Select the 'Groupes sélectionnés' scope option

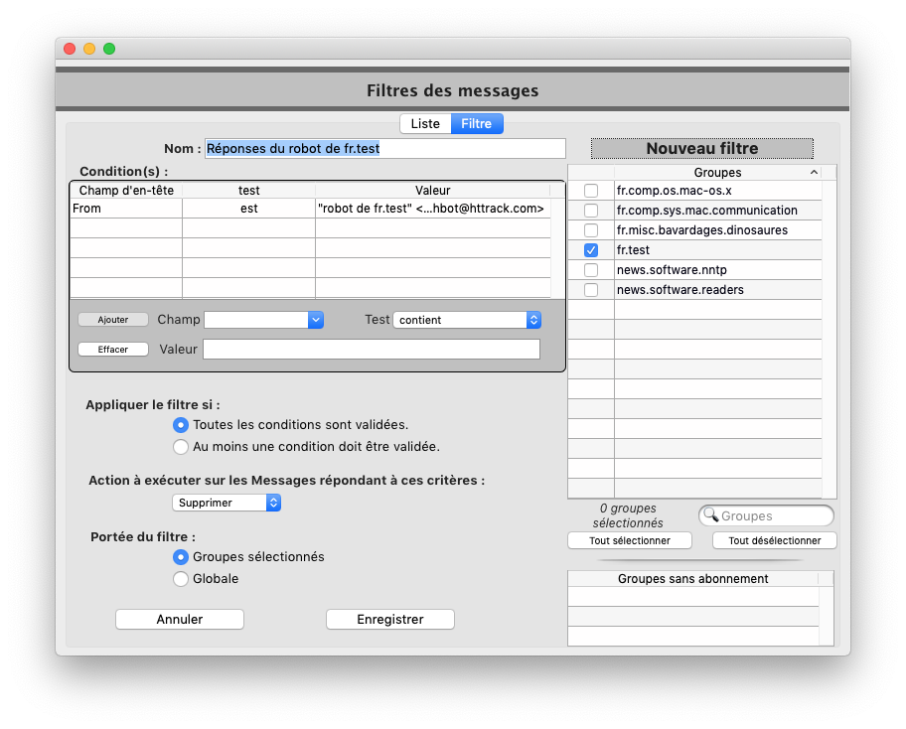tap(248, 557)
